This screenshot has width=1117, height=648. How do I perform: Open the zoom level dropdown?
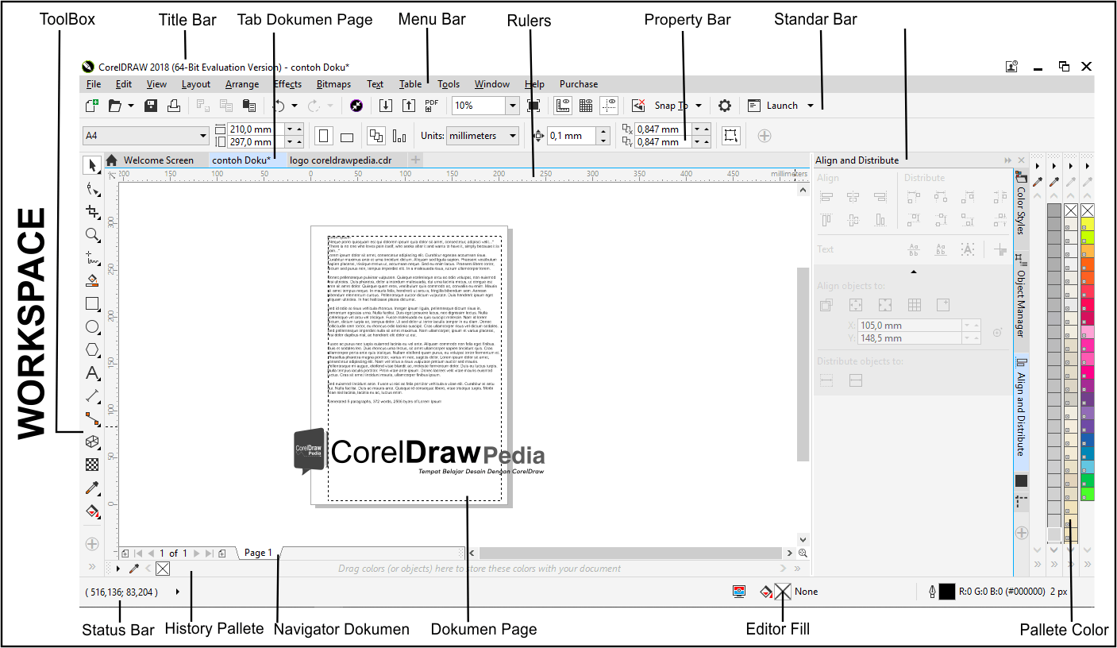(512, 105)
